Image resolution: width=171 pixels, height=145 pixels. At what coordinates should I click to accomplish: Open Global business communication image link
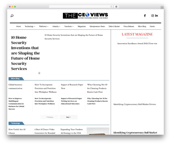pos(15,86)
